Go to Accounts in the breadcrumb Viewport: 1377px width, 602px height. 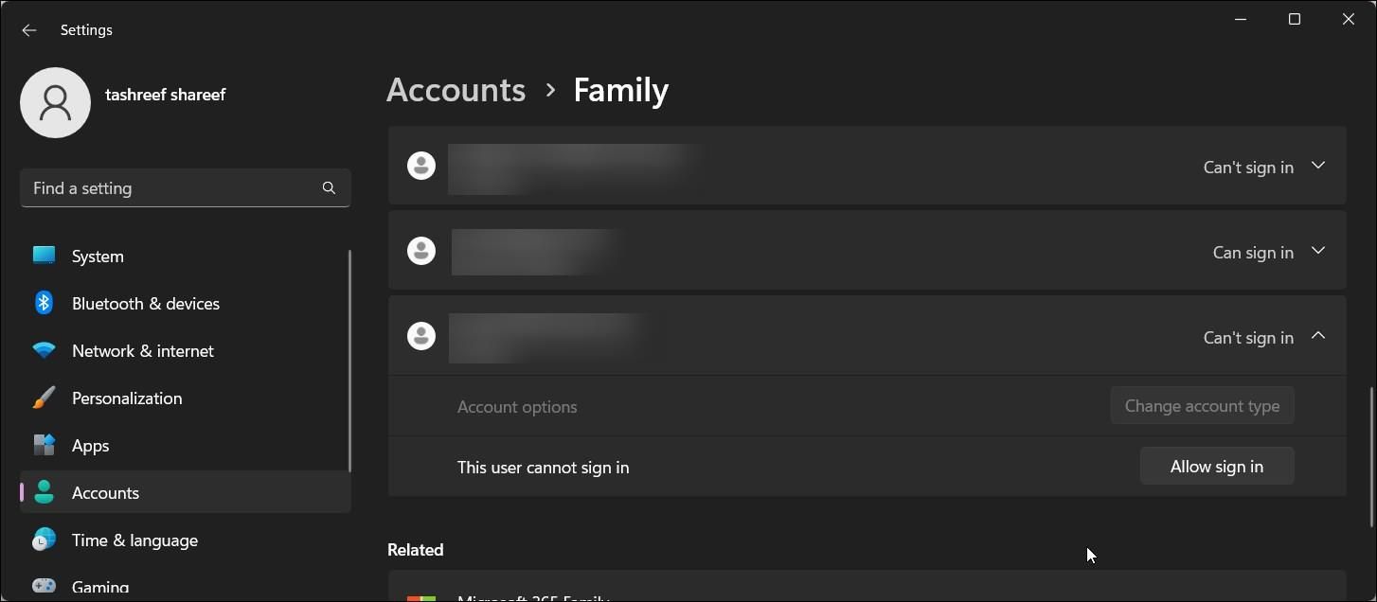point(456,90)
